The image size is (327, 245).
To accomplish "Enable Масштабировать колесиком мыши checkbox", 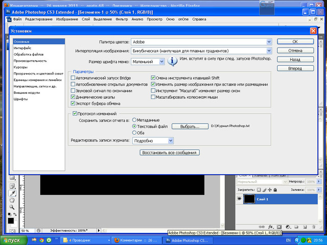I will [x=153, y=97].
